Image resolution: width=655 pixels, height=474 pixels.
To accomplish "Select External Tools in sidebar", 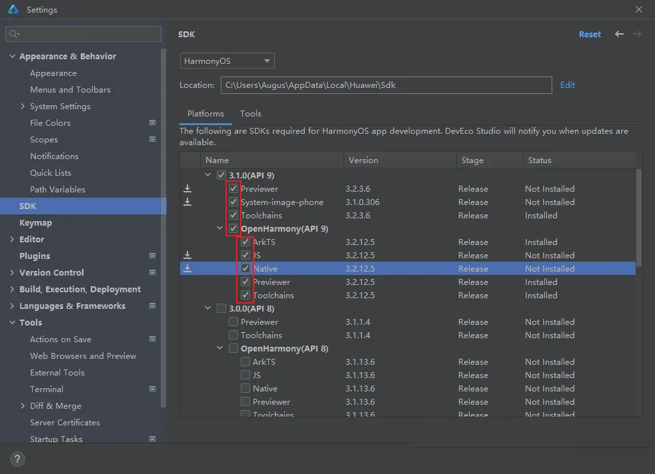I will 57,372.
